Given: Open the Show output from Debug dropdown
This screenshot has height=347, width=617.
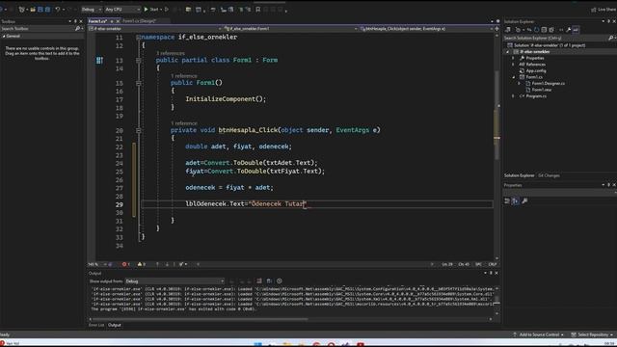Looking at the screenshot, I should (174, 280).
